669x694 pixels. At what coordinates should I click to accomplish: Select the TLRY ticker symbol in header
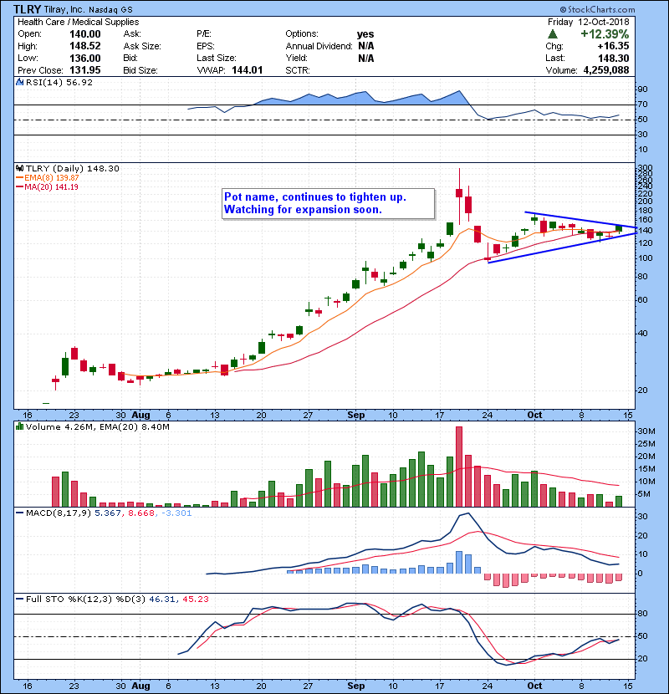click(27, 9)
